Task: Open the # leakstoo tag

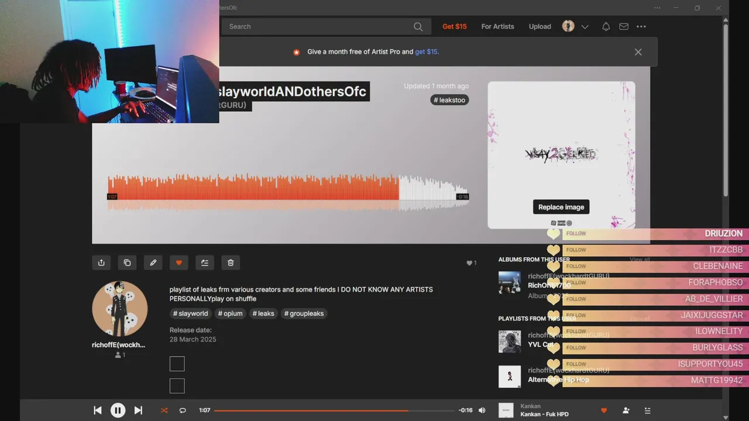Action: pyautogui.click(x=449, y=100)
